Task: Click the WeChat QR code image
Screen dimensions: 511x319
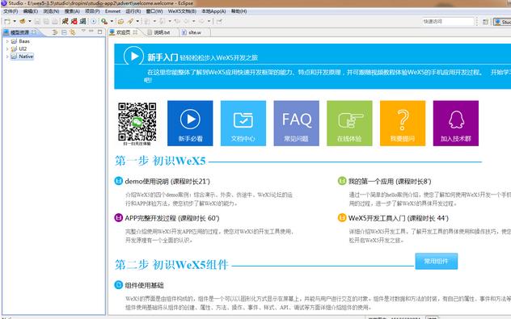Action: [x=137, y=122]
